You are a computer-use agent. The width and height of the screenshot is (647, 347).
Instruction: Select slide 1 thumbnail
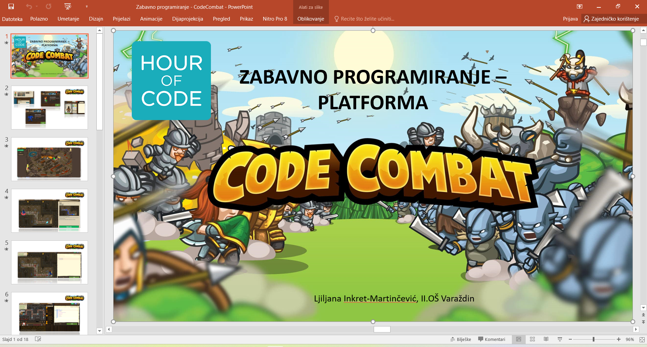click(x=50, y=56)
